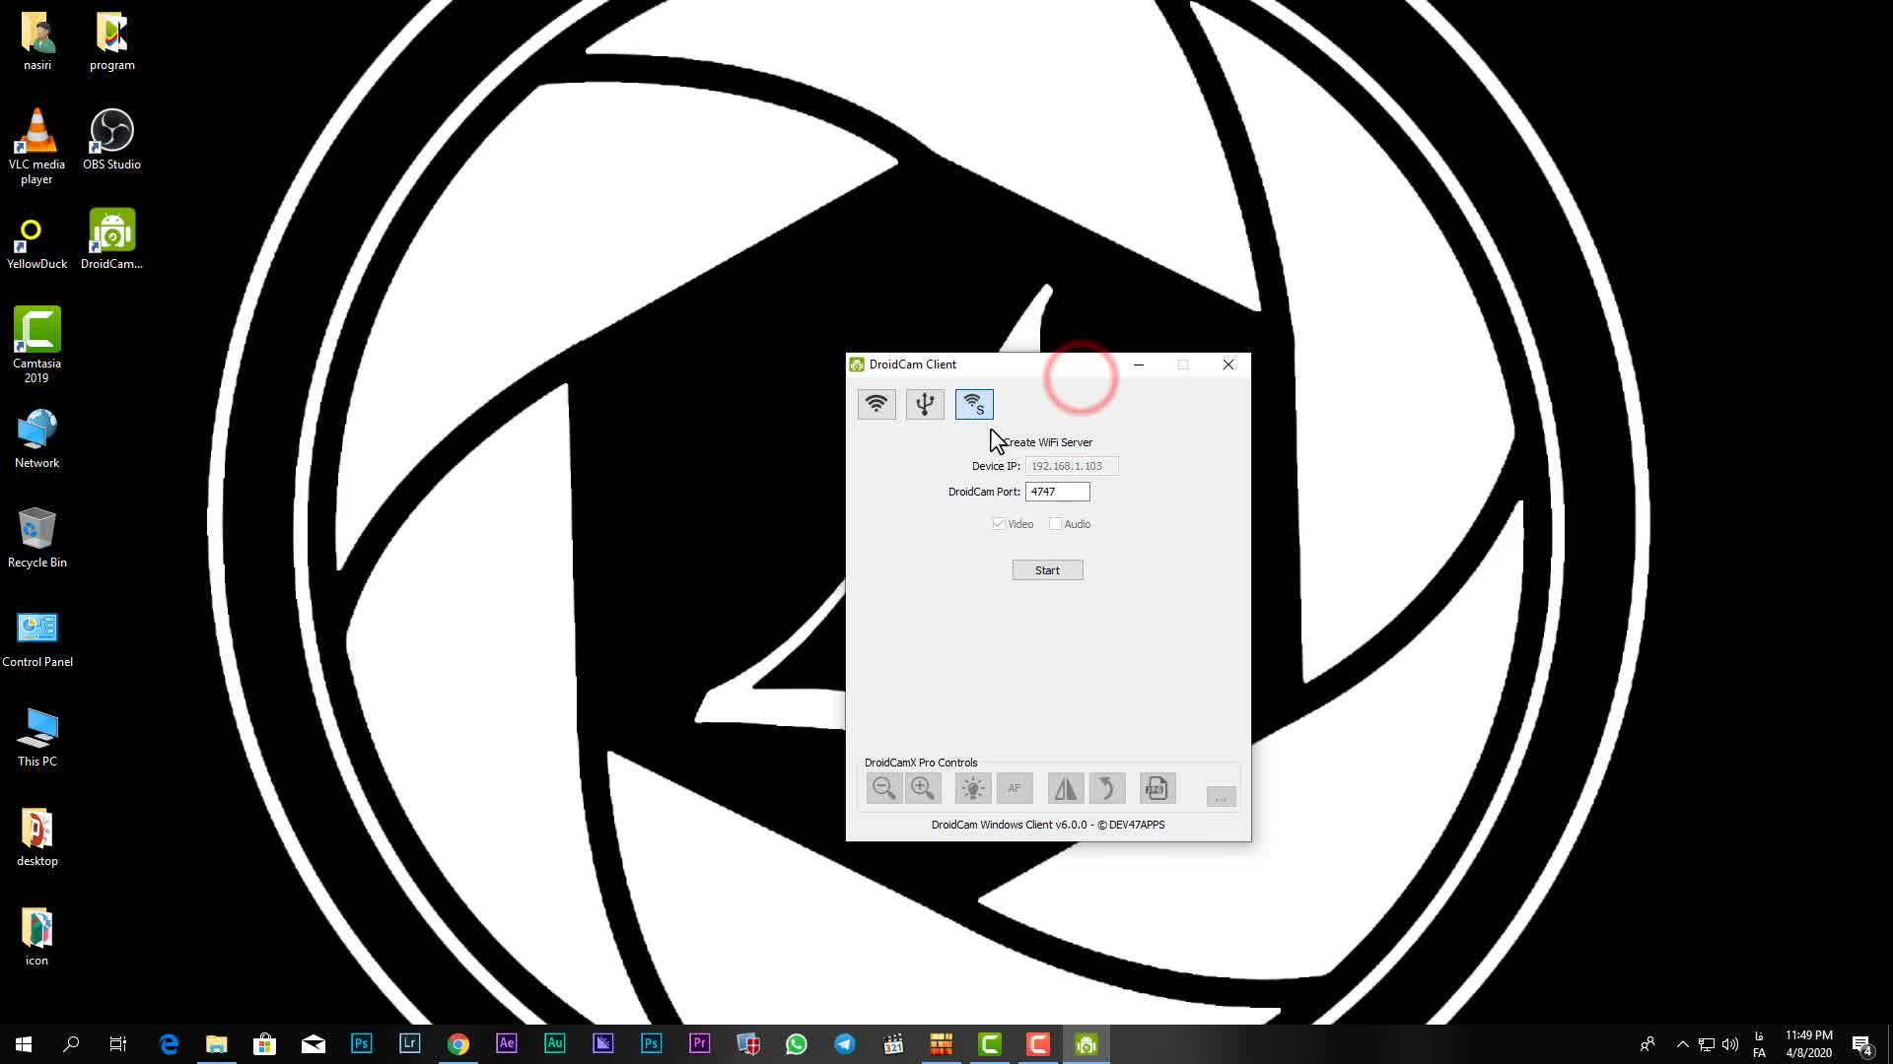Click the Device IP field
The width and height of the screenshot is (1893, 1064).
point(1071,466)
